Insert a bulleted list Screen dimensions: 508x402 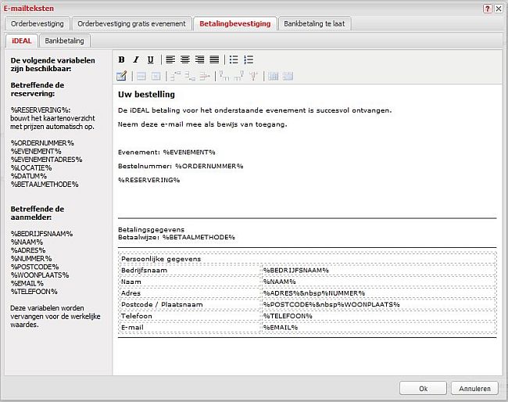[234, 59]
